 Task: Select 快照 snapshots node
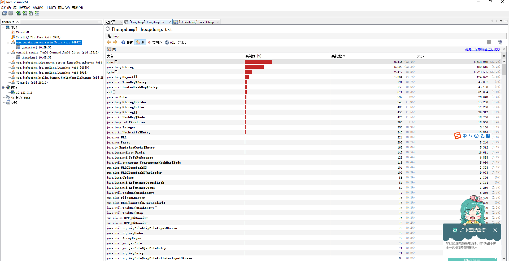pos(14,103)
